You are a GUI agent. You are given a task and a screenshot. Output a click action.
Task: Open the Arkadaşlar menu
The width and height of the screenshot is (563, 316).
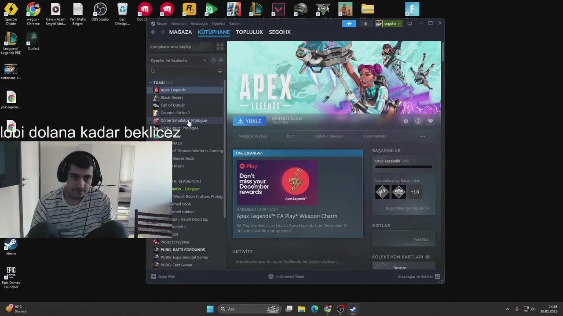199,24
